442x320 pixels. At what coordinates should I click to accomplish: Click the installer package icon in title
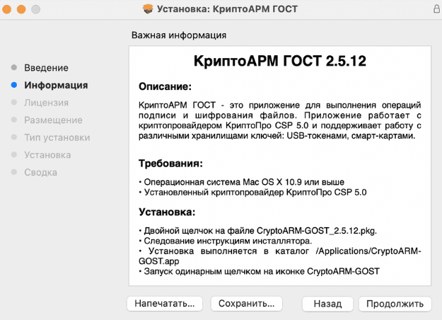point(148,9)
